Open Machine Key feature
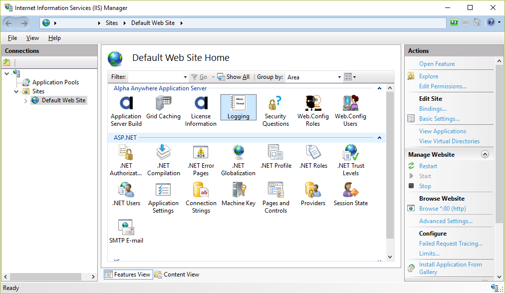Viewport: 505px width, 294px height. (239, 194)
